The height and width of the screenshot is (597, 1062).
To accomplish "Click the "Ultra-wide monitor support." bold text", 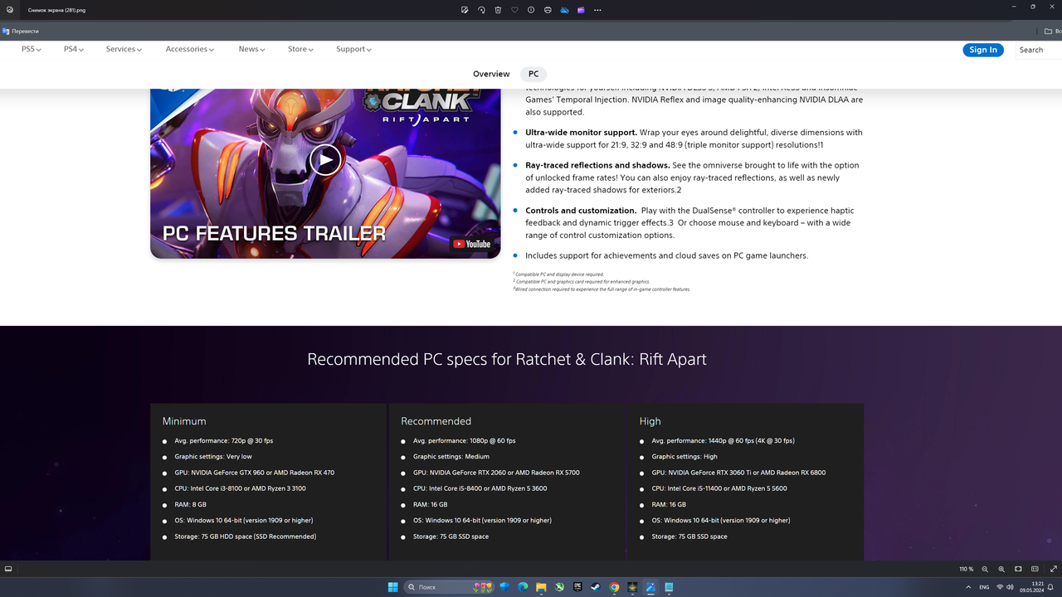I will (581, 133).
